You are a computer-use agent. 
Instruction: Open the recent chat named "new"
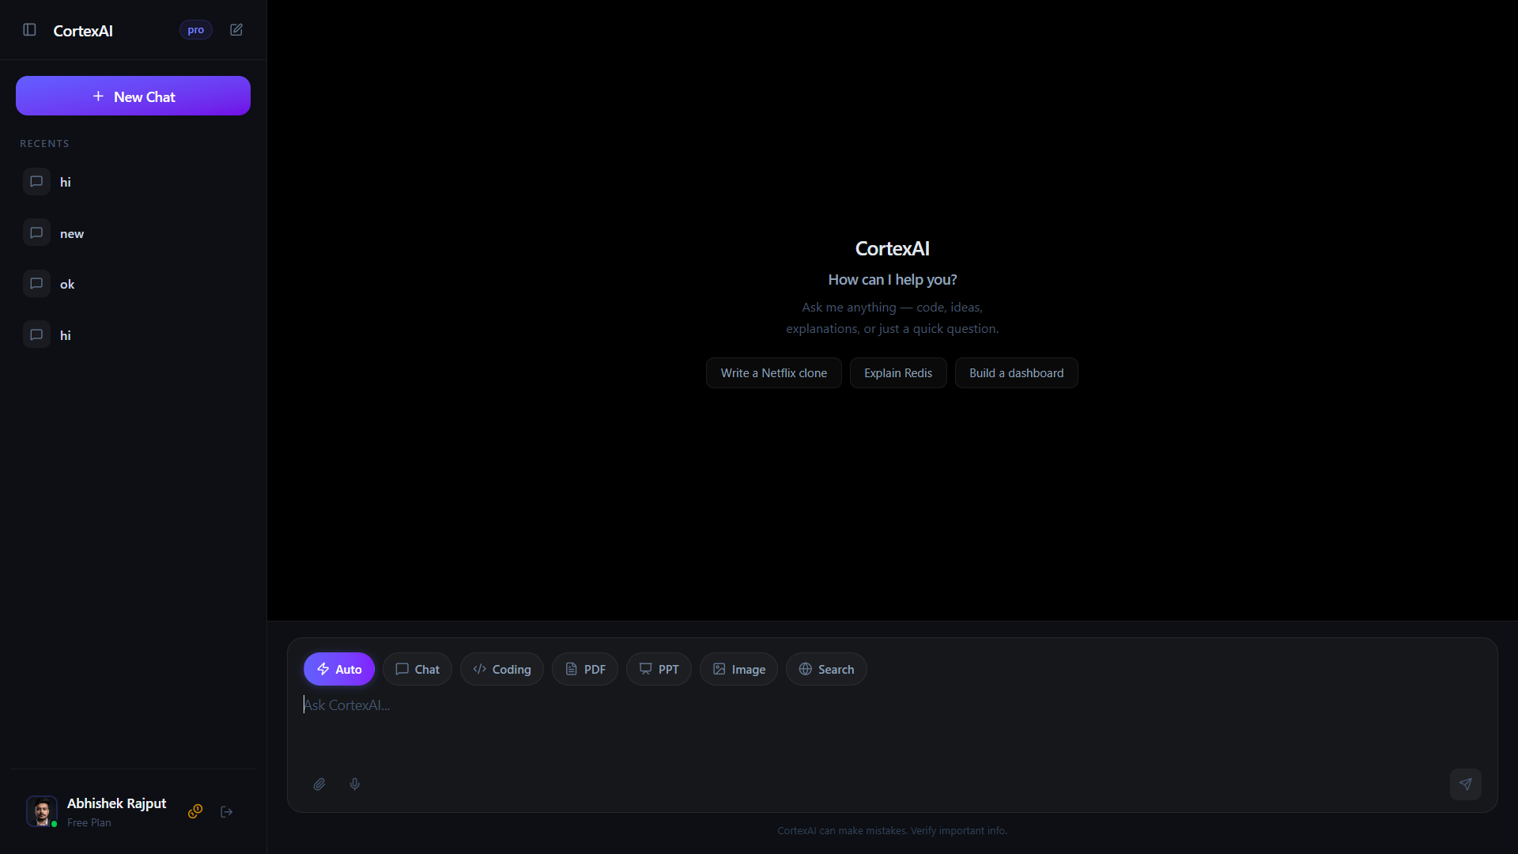(133, 232)
